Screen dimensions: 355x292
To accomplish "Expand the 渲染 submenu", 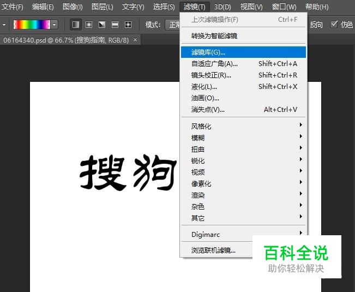I will (x=243, y=195).
